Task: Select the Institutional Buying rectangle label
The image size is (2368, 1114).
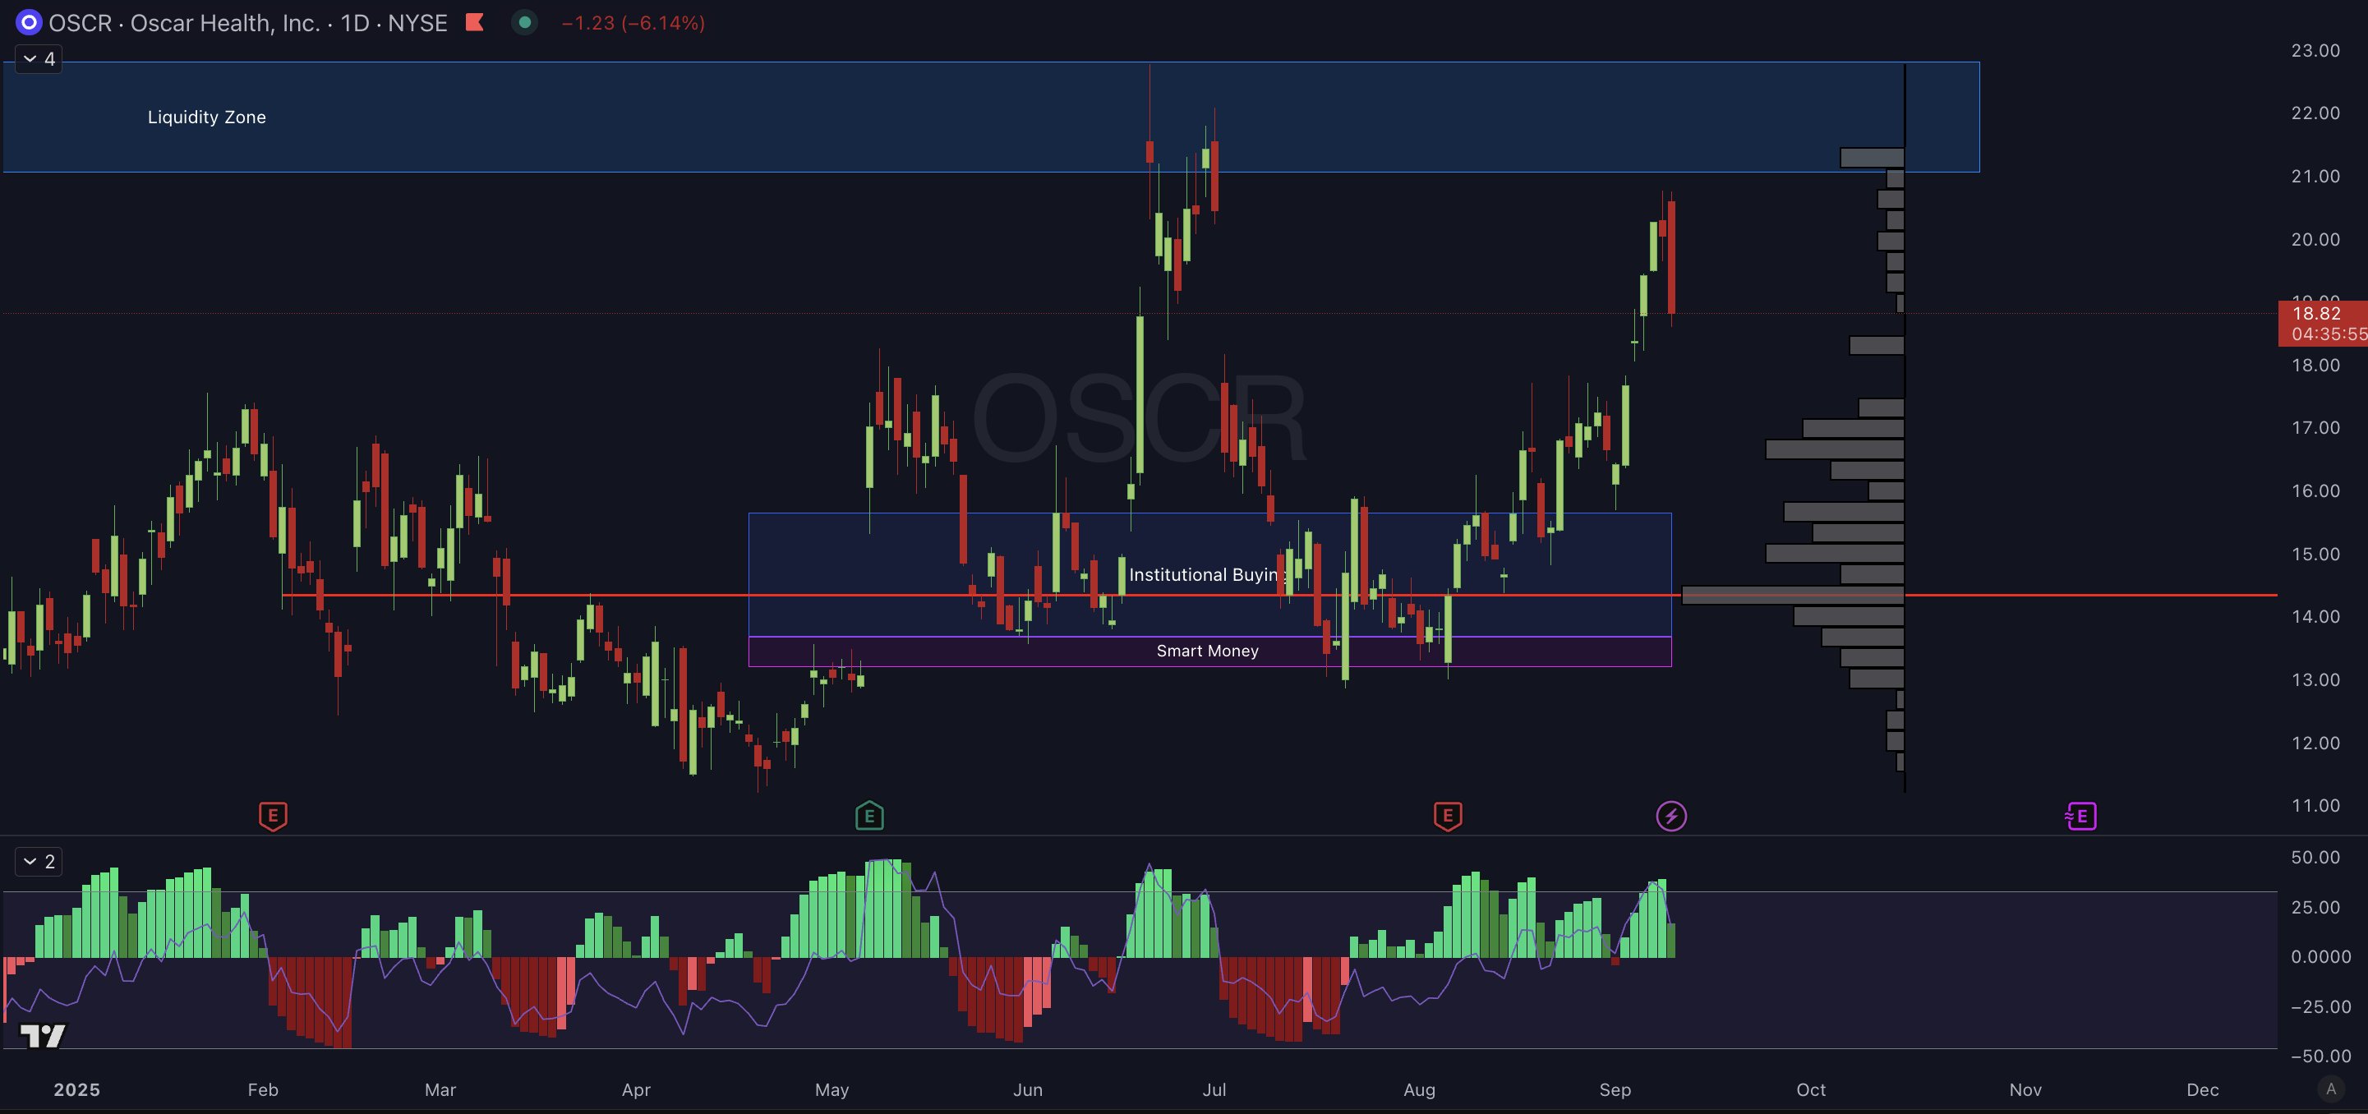Action: click(x=1205, y=574)
